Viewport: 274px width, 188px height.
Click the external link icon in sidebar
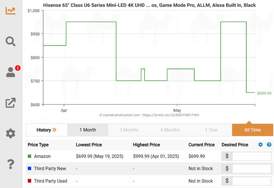click(x=10, y=103)
